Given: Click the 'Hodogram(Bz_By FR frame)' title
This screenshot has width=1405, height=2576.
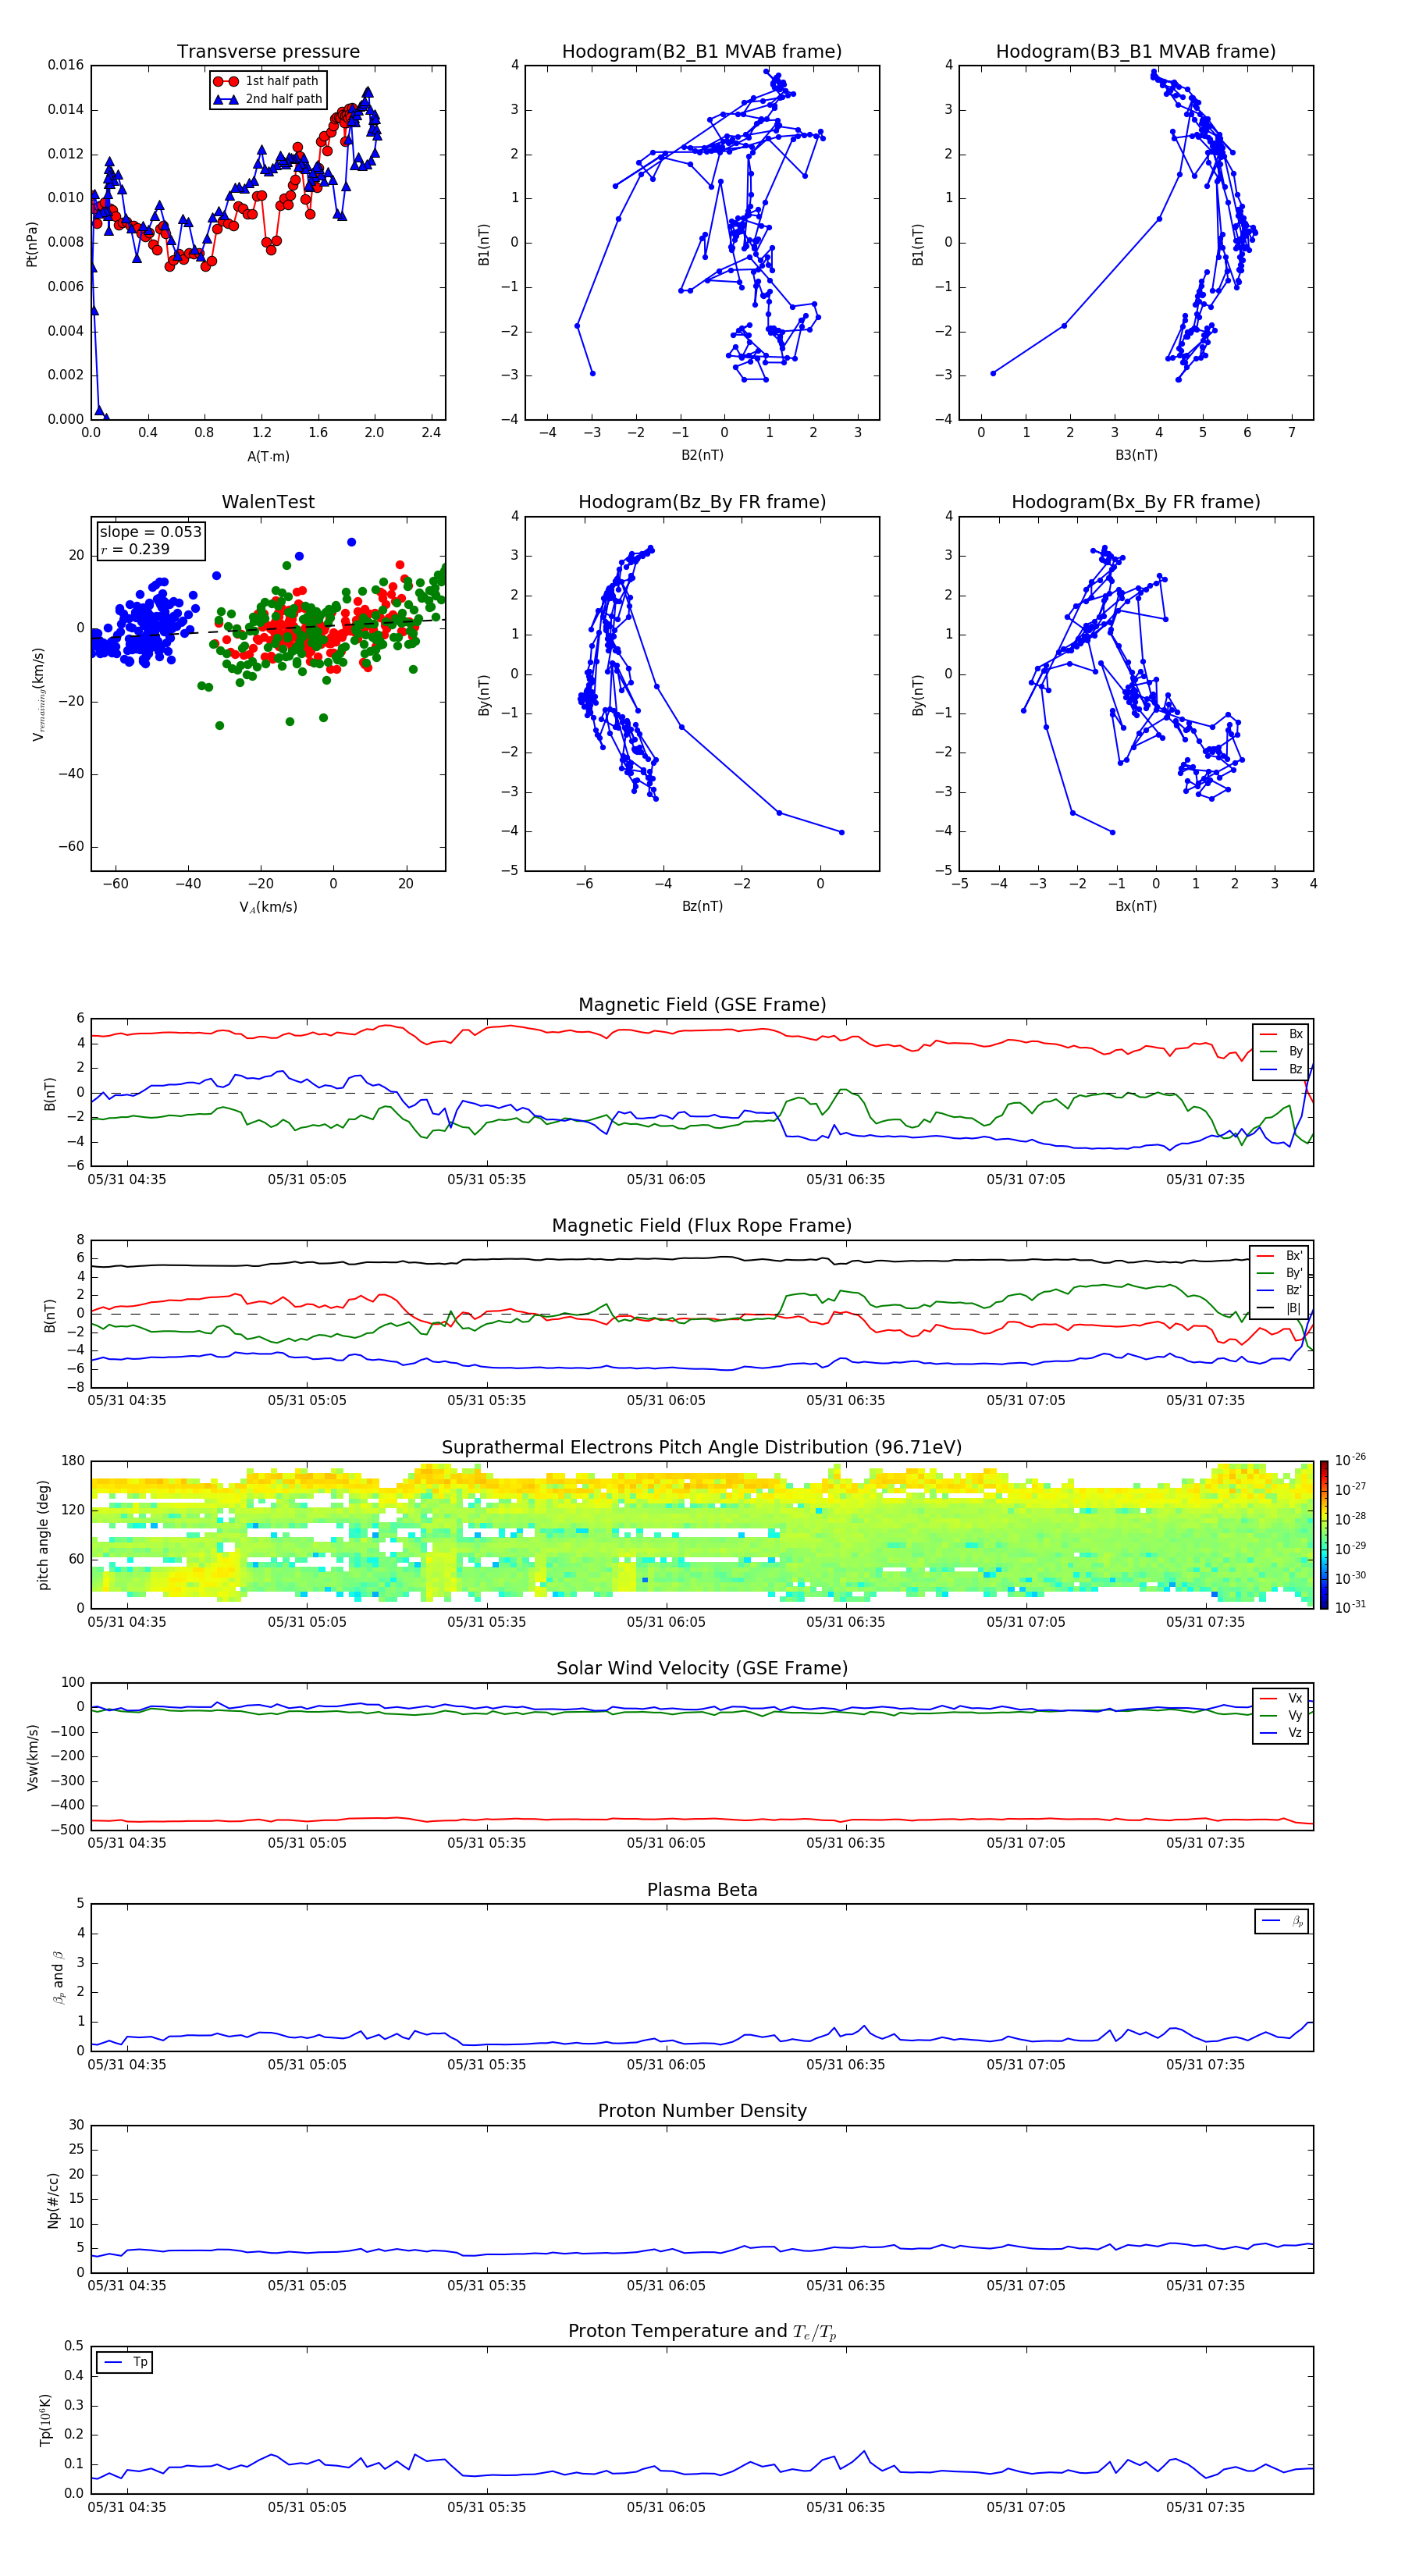Looking at the screenshot, I should [x=702, y=502].
